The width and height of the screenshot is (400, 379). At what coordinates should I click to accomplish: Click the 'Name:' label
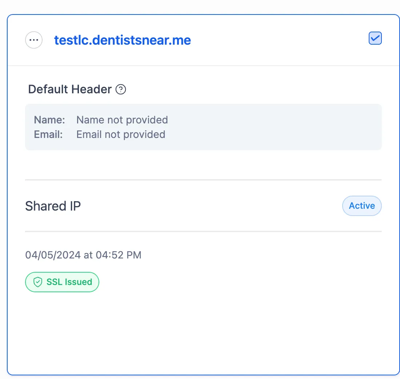point(49,120)
